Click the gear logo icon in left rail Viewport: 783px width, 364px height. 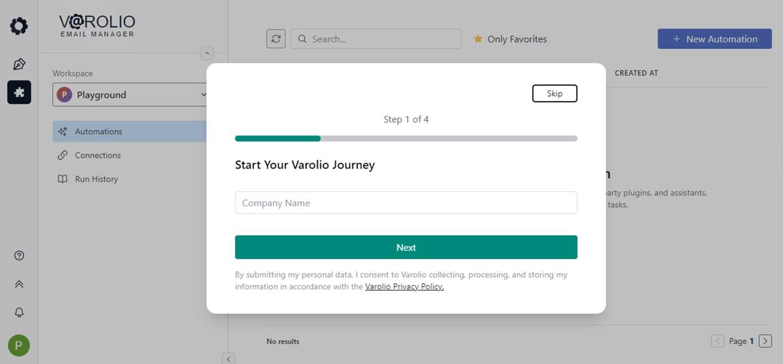(x=19, y=26)
